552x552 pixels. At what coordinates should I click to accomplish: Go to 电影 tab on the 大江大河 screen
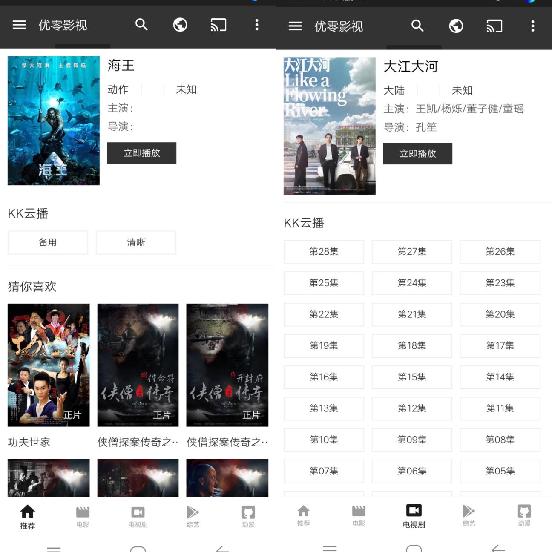(x=359, y=515)
